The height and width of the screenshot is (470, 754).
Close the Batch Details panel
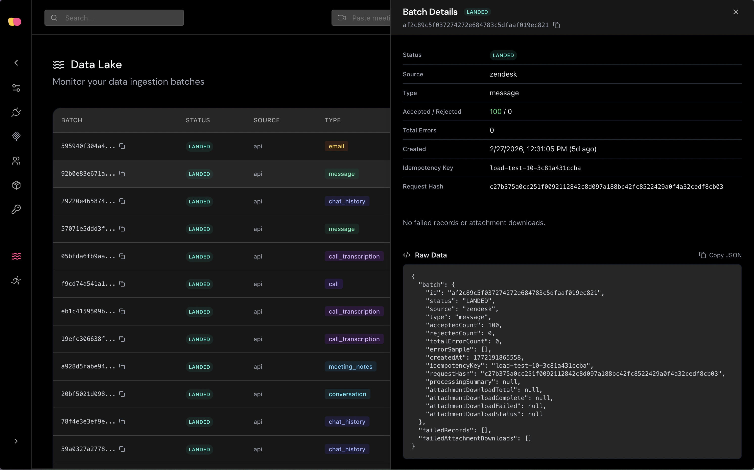[x=735, y=12]
